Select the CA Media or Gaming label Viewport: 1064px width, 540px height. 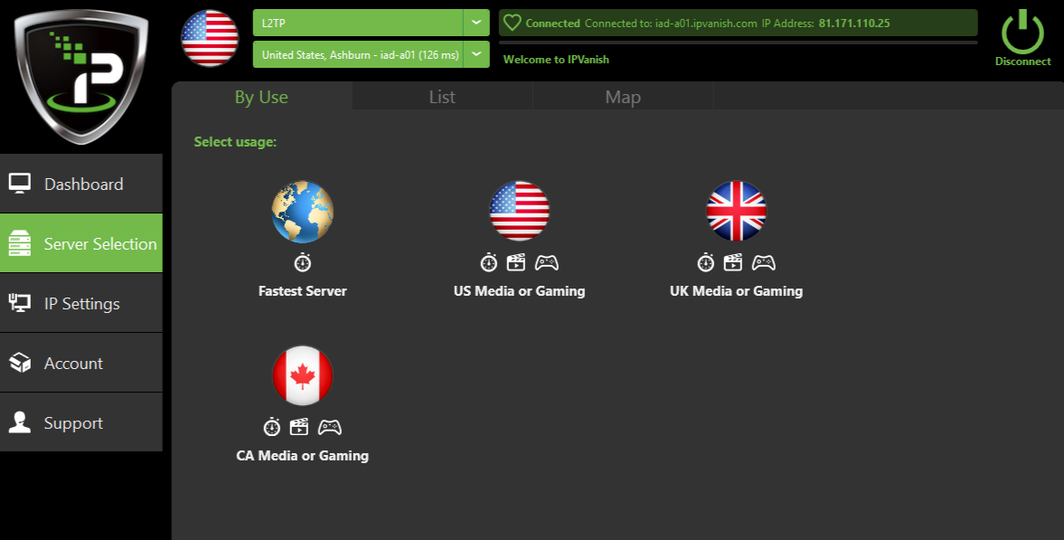pos(303,455)
